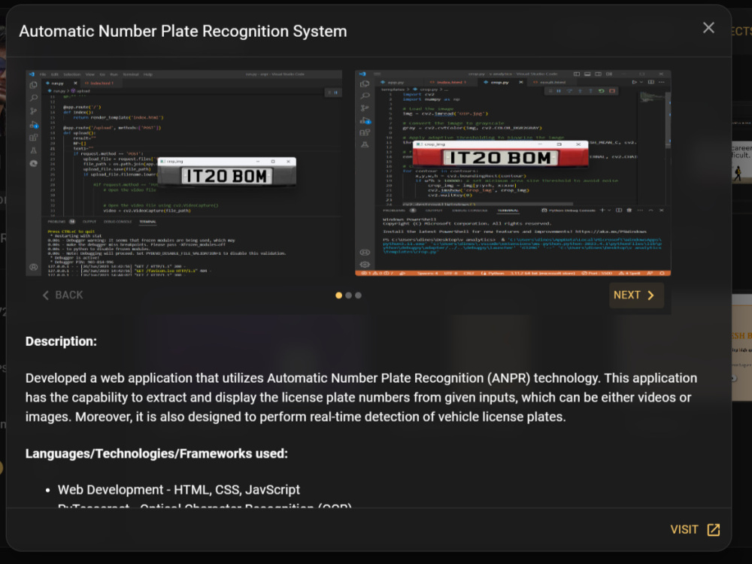
Task: Close the project details dialog
Action: point(708,28)
